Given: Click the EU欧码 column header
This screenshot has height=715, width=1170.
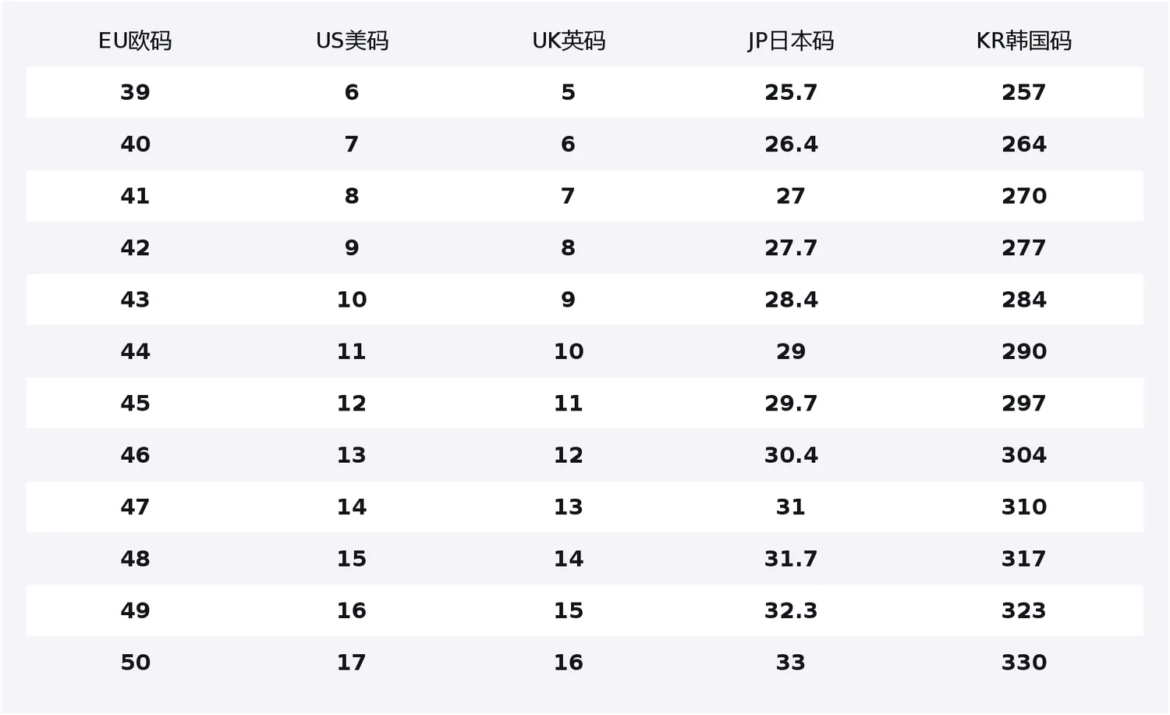Looking at the screenshot, I should (x=135, y=41).
